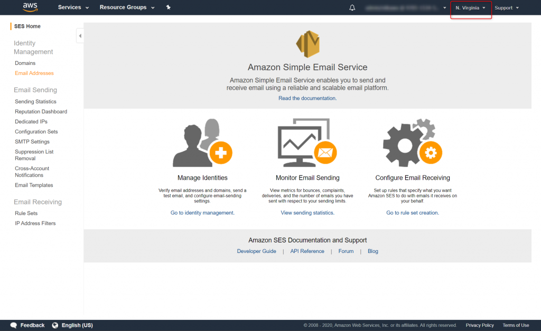Screen dimensions: 541x331
Task: Click the Feedback speech bubble icon
Action: 13,325
